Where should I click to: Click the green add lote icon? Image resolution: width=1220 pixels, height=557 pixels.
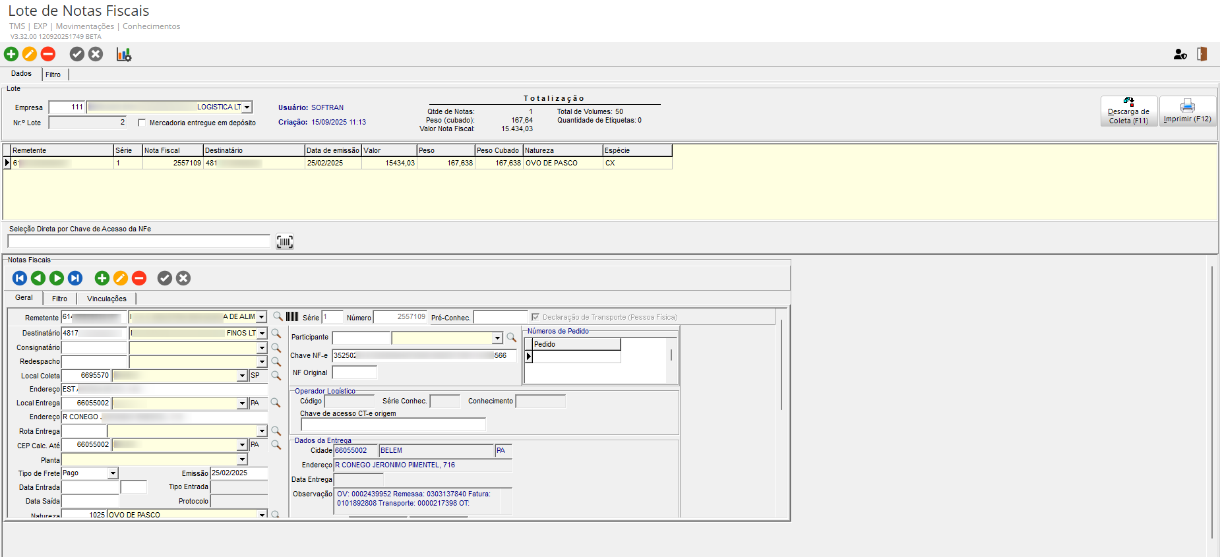(11, 54)
